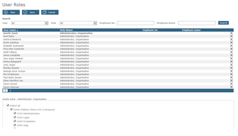Viewport: 238px width, 136px height.
Task: Toggle Dania Holiday Visma A/S company checkbox
Action: click(11, 109)
